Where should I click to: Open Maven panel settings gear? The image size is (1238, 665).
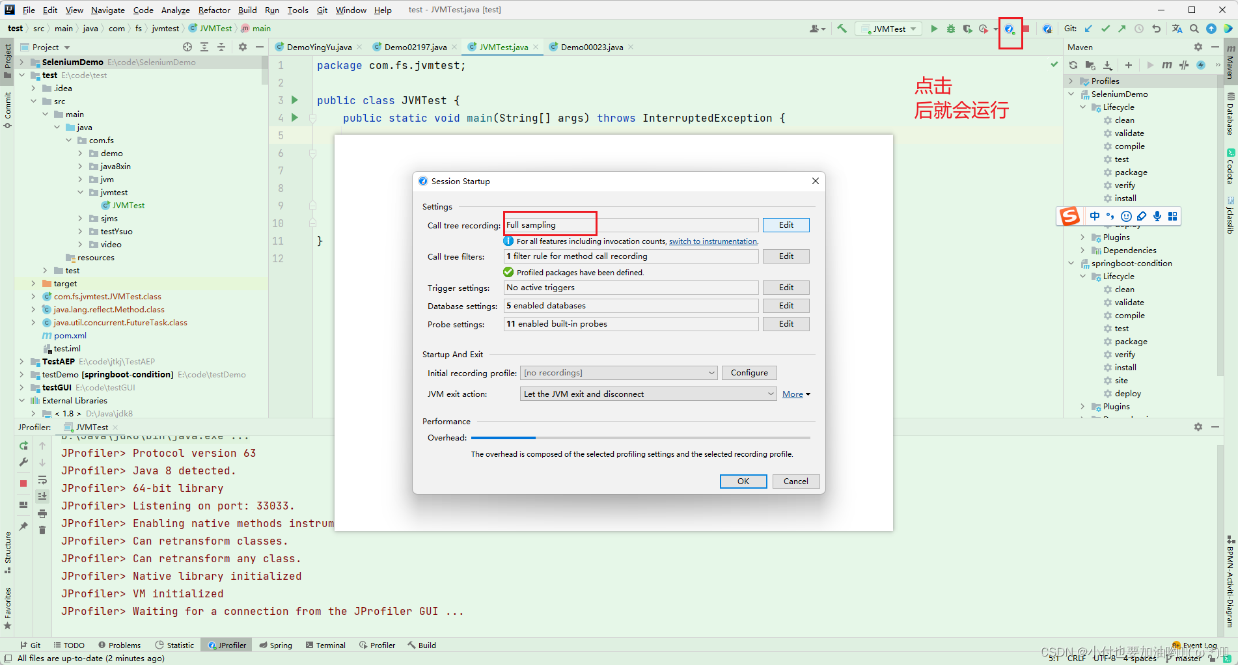pyautogui.click(x=1198, y=47)
